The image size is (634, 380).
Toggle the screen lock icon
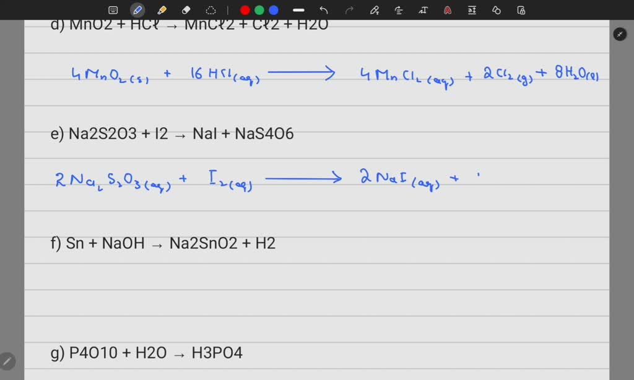521,10
